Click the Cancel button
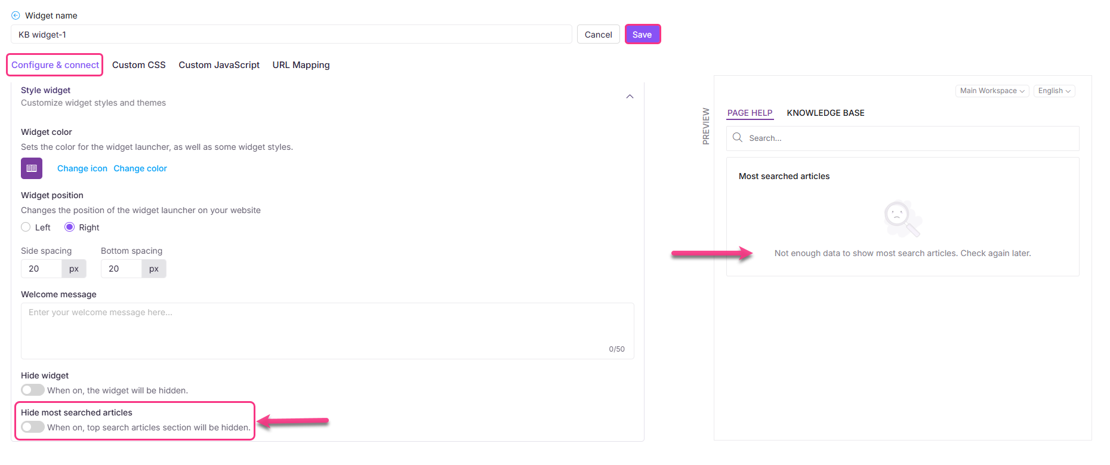Screen dimensions: 1110x465 tap(598, 35)
